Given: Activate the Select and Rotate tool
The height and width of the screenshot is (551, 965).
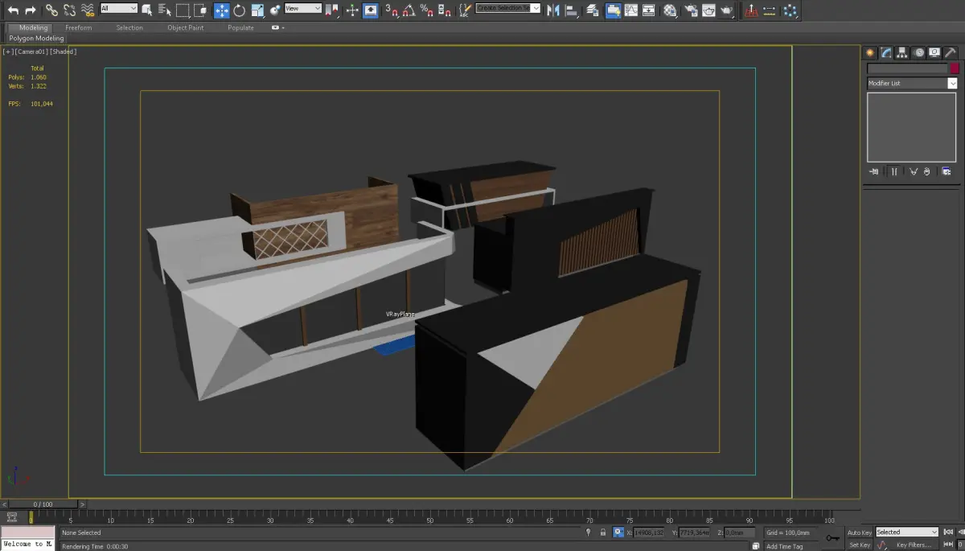Looking at the screenshot, I should coord(240,10).
